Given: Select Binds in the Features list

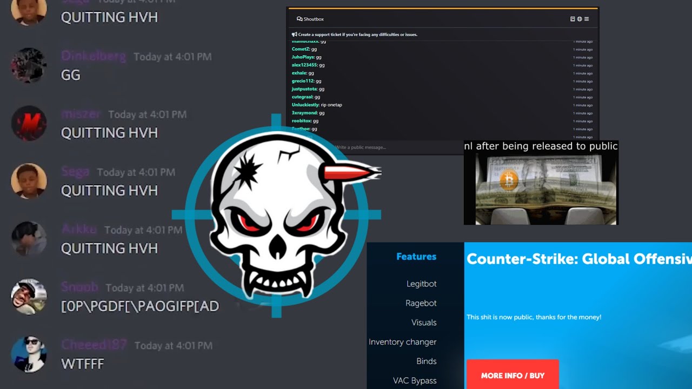Looking at the screenshot, I should [x=426, y=361].
